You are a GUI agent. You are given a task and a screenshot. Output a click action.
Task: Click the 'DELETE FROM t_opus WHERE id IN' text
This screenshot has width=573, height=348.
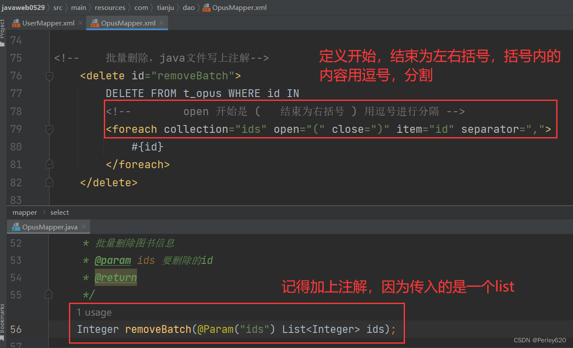click(x=202, y=94)
